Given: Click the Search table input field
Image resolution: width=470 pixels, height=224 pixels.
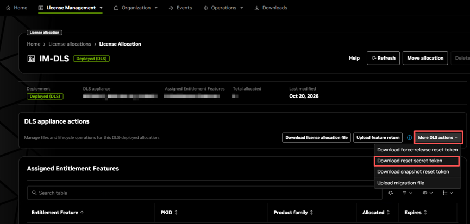Looking at the screenshot, I should (205, 193).
